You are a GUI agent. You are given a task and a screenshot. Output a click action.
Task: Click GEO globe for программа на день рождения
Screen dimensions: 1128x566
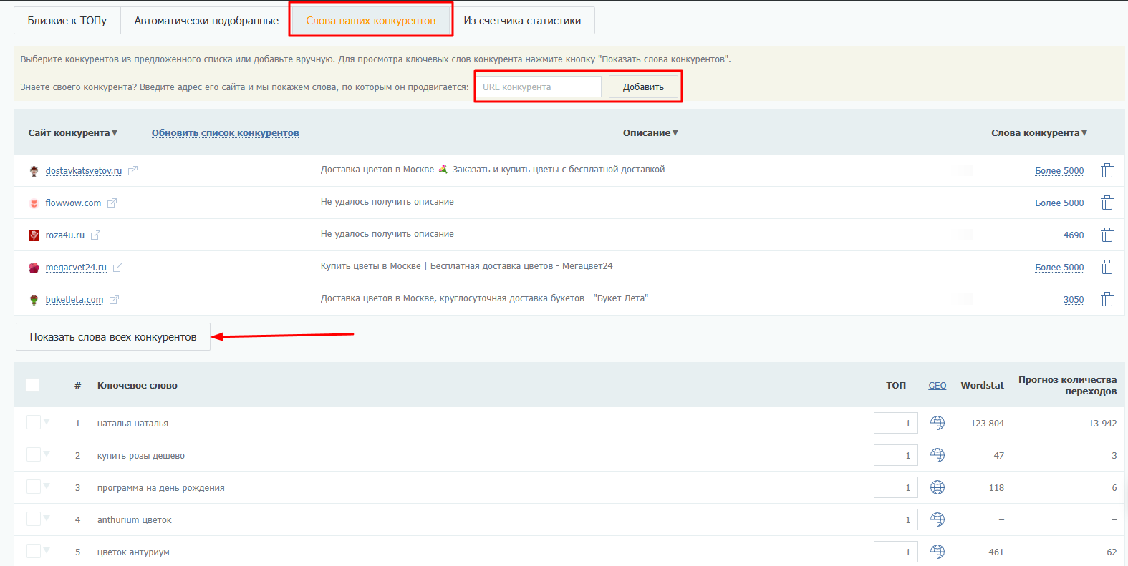point(937,487)
